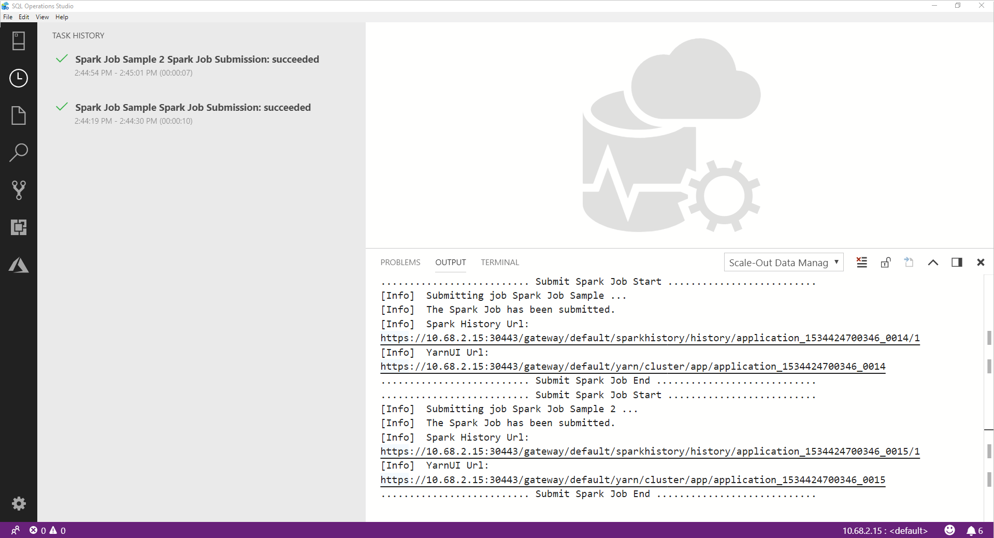The image size is (994, 538).
Task: Click the 10.68.2.15 : <default> connection status
Action: pyautogui.click(x=885, y=531)
